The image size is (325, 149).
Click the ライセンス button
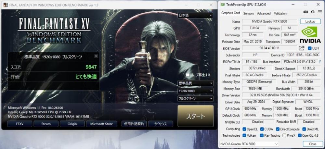coord(161,124)
